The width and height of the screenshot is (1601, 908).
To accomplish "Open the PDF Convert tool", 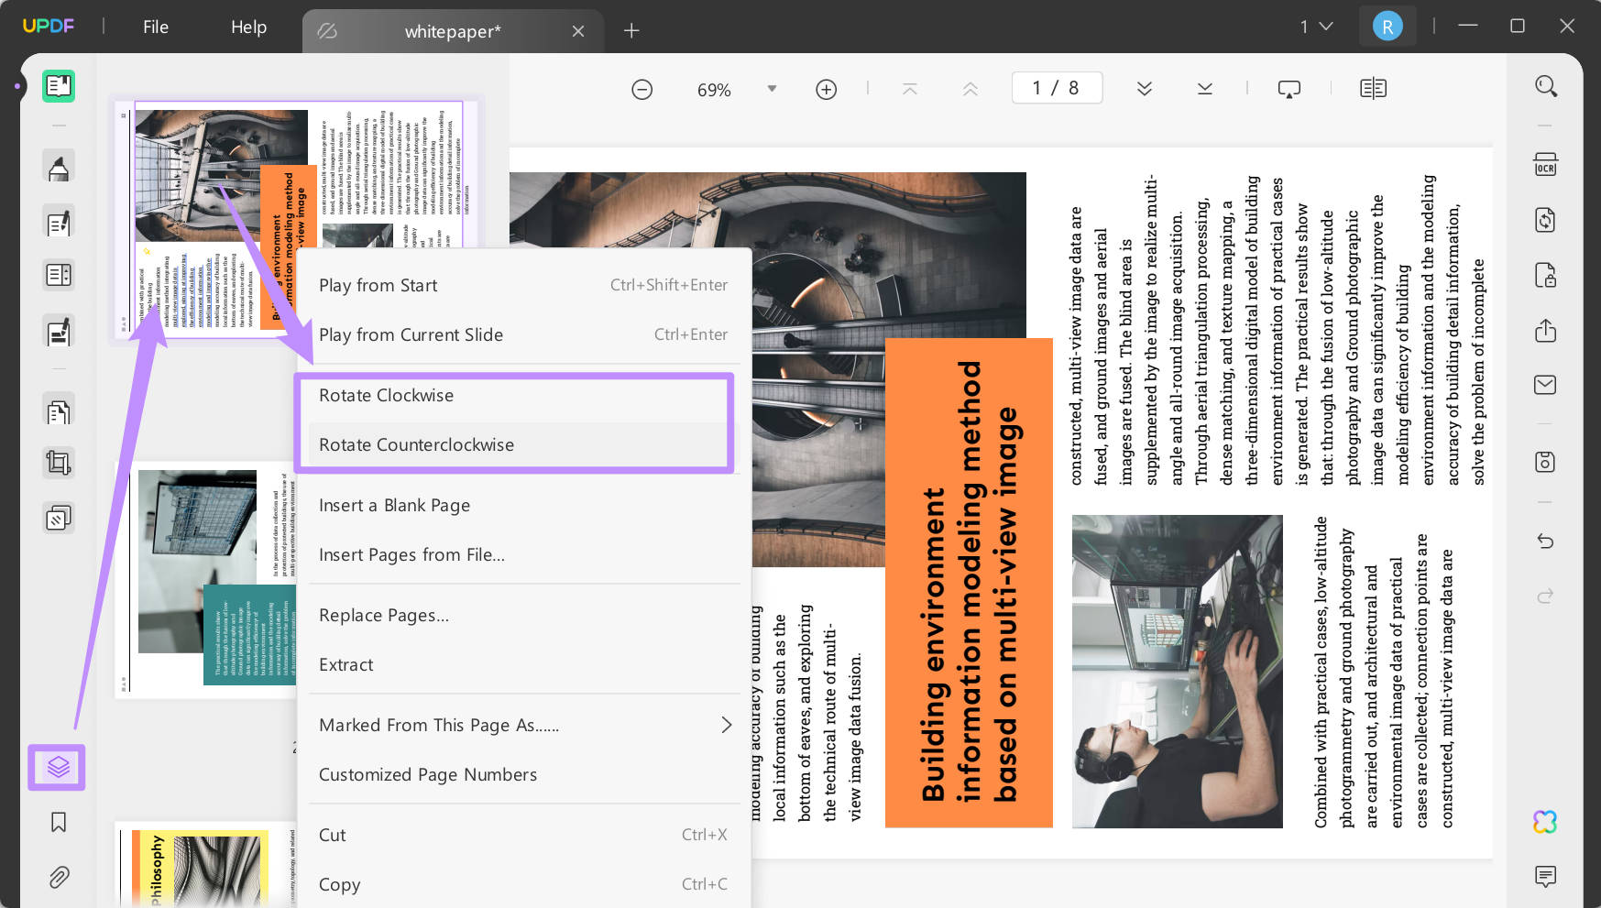I will click(1546, 220).
